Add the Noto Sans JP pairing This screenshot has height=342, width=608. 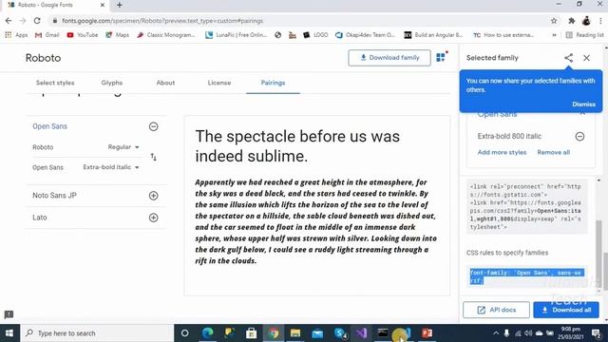(x=154, y=196)
